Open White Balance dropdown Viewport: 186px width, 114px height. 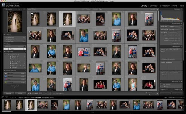click(x=175, y=29)
